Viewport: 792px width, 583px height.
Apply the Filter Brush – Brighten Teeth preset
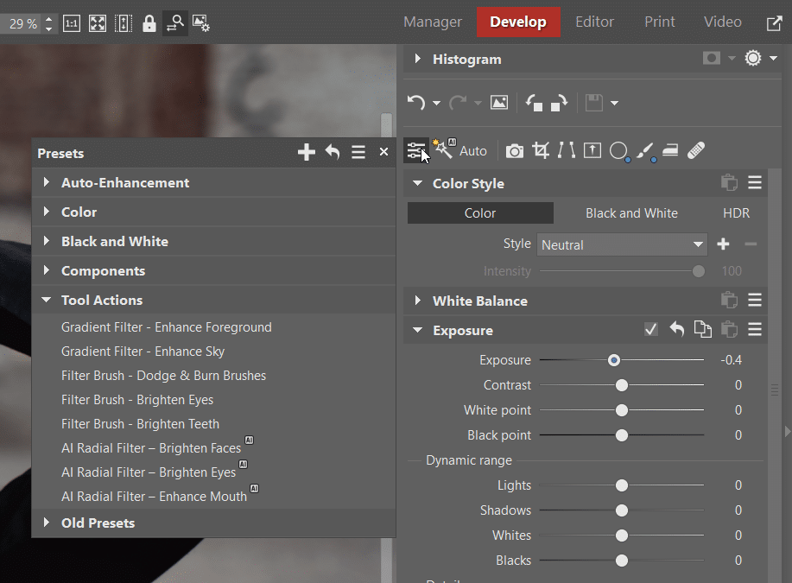[140, 423]
